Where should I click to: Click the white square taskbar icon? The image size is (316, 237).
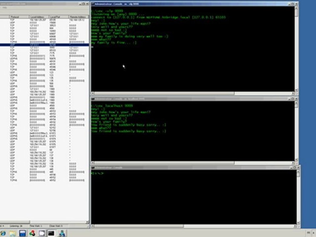42,233
